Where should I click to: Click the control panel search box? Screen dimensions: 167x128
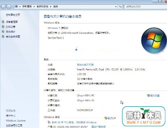click(146, 7)
